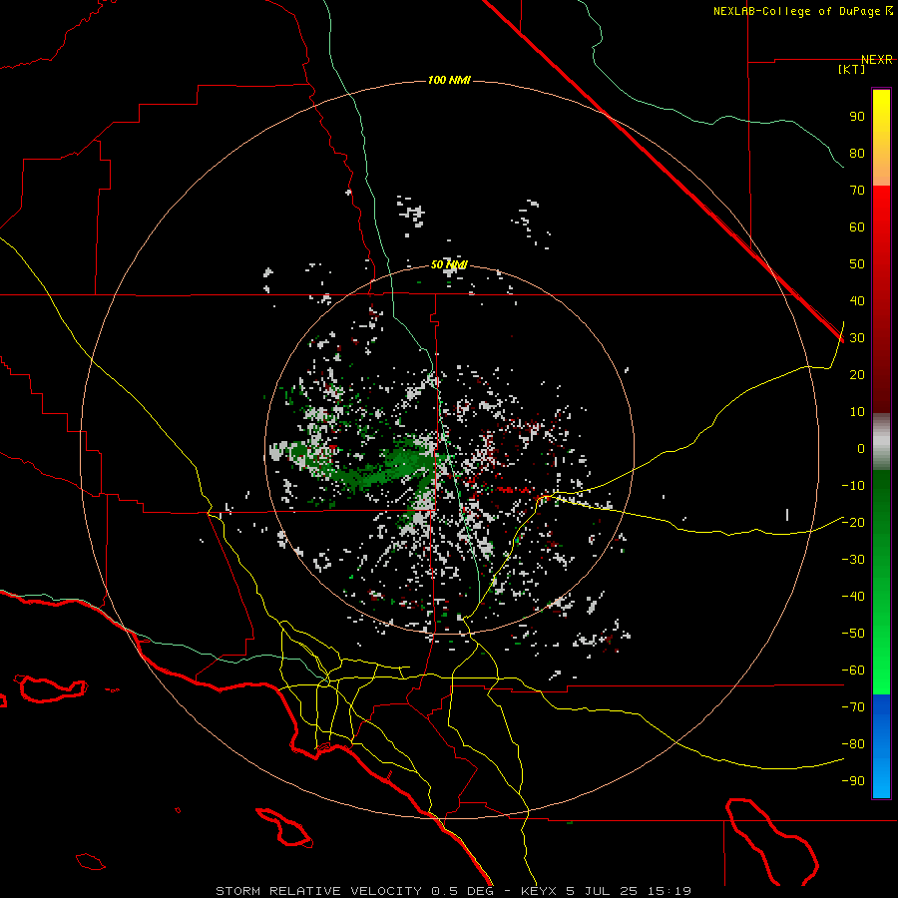Select the -30 value on velocity scale
The width and height of the screenshot is (898, 898).
853,560
